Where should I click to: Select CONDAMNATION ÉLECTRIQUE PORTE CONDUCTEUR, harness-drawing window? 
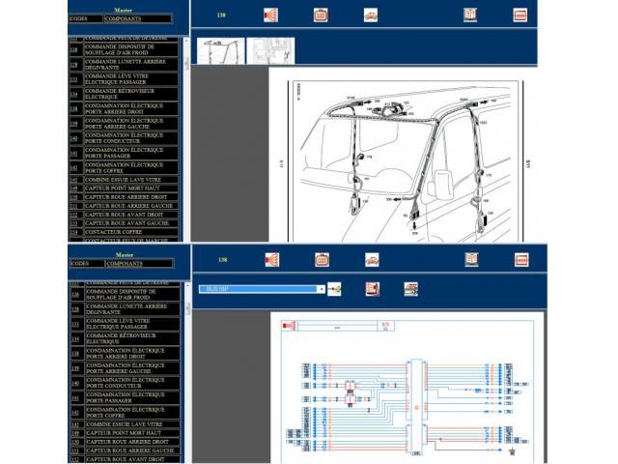[x=131, y=138]
